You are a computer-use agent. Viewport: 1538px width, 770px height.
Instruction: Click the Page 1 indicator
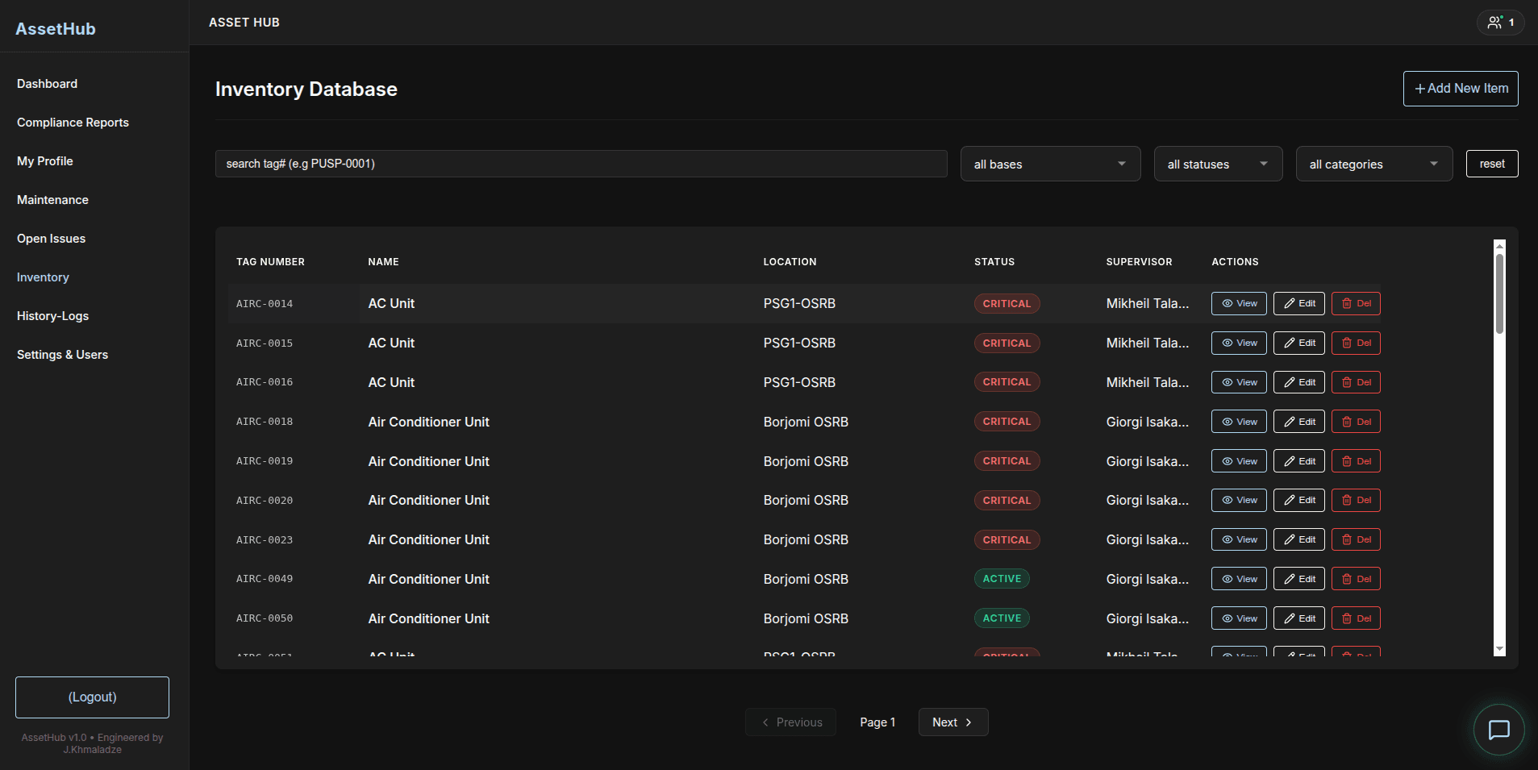pos(877,722)
